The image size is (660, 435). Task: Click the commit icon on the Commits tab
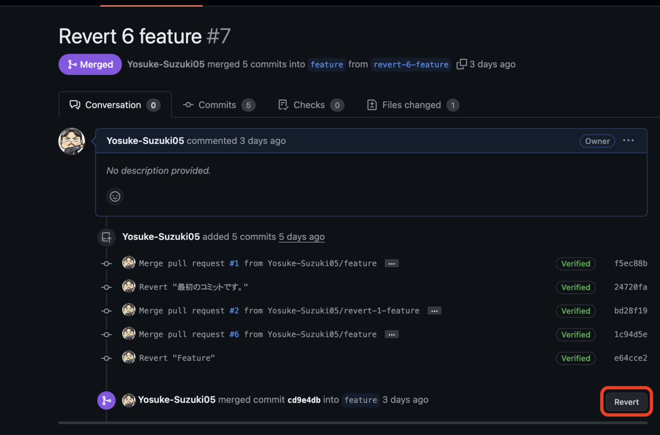coord(188,105)
